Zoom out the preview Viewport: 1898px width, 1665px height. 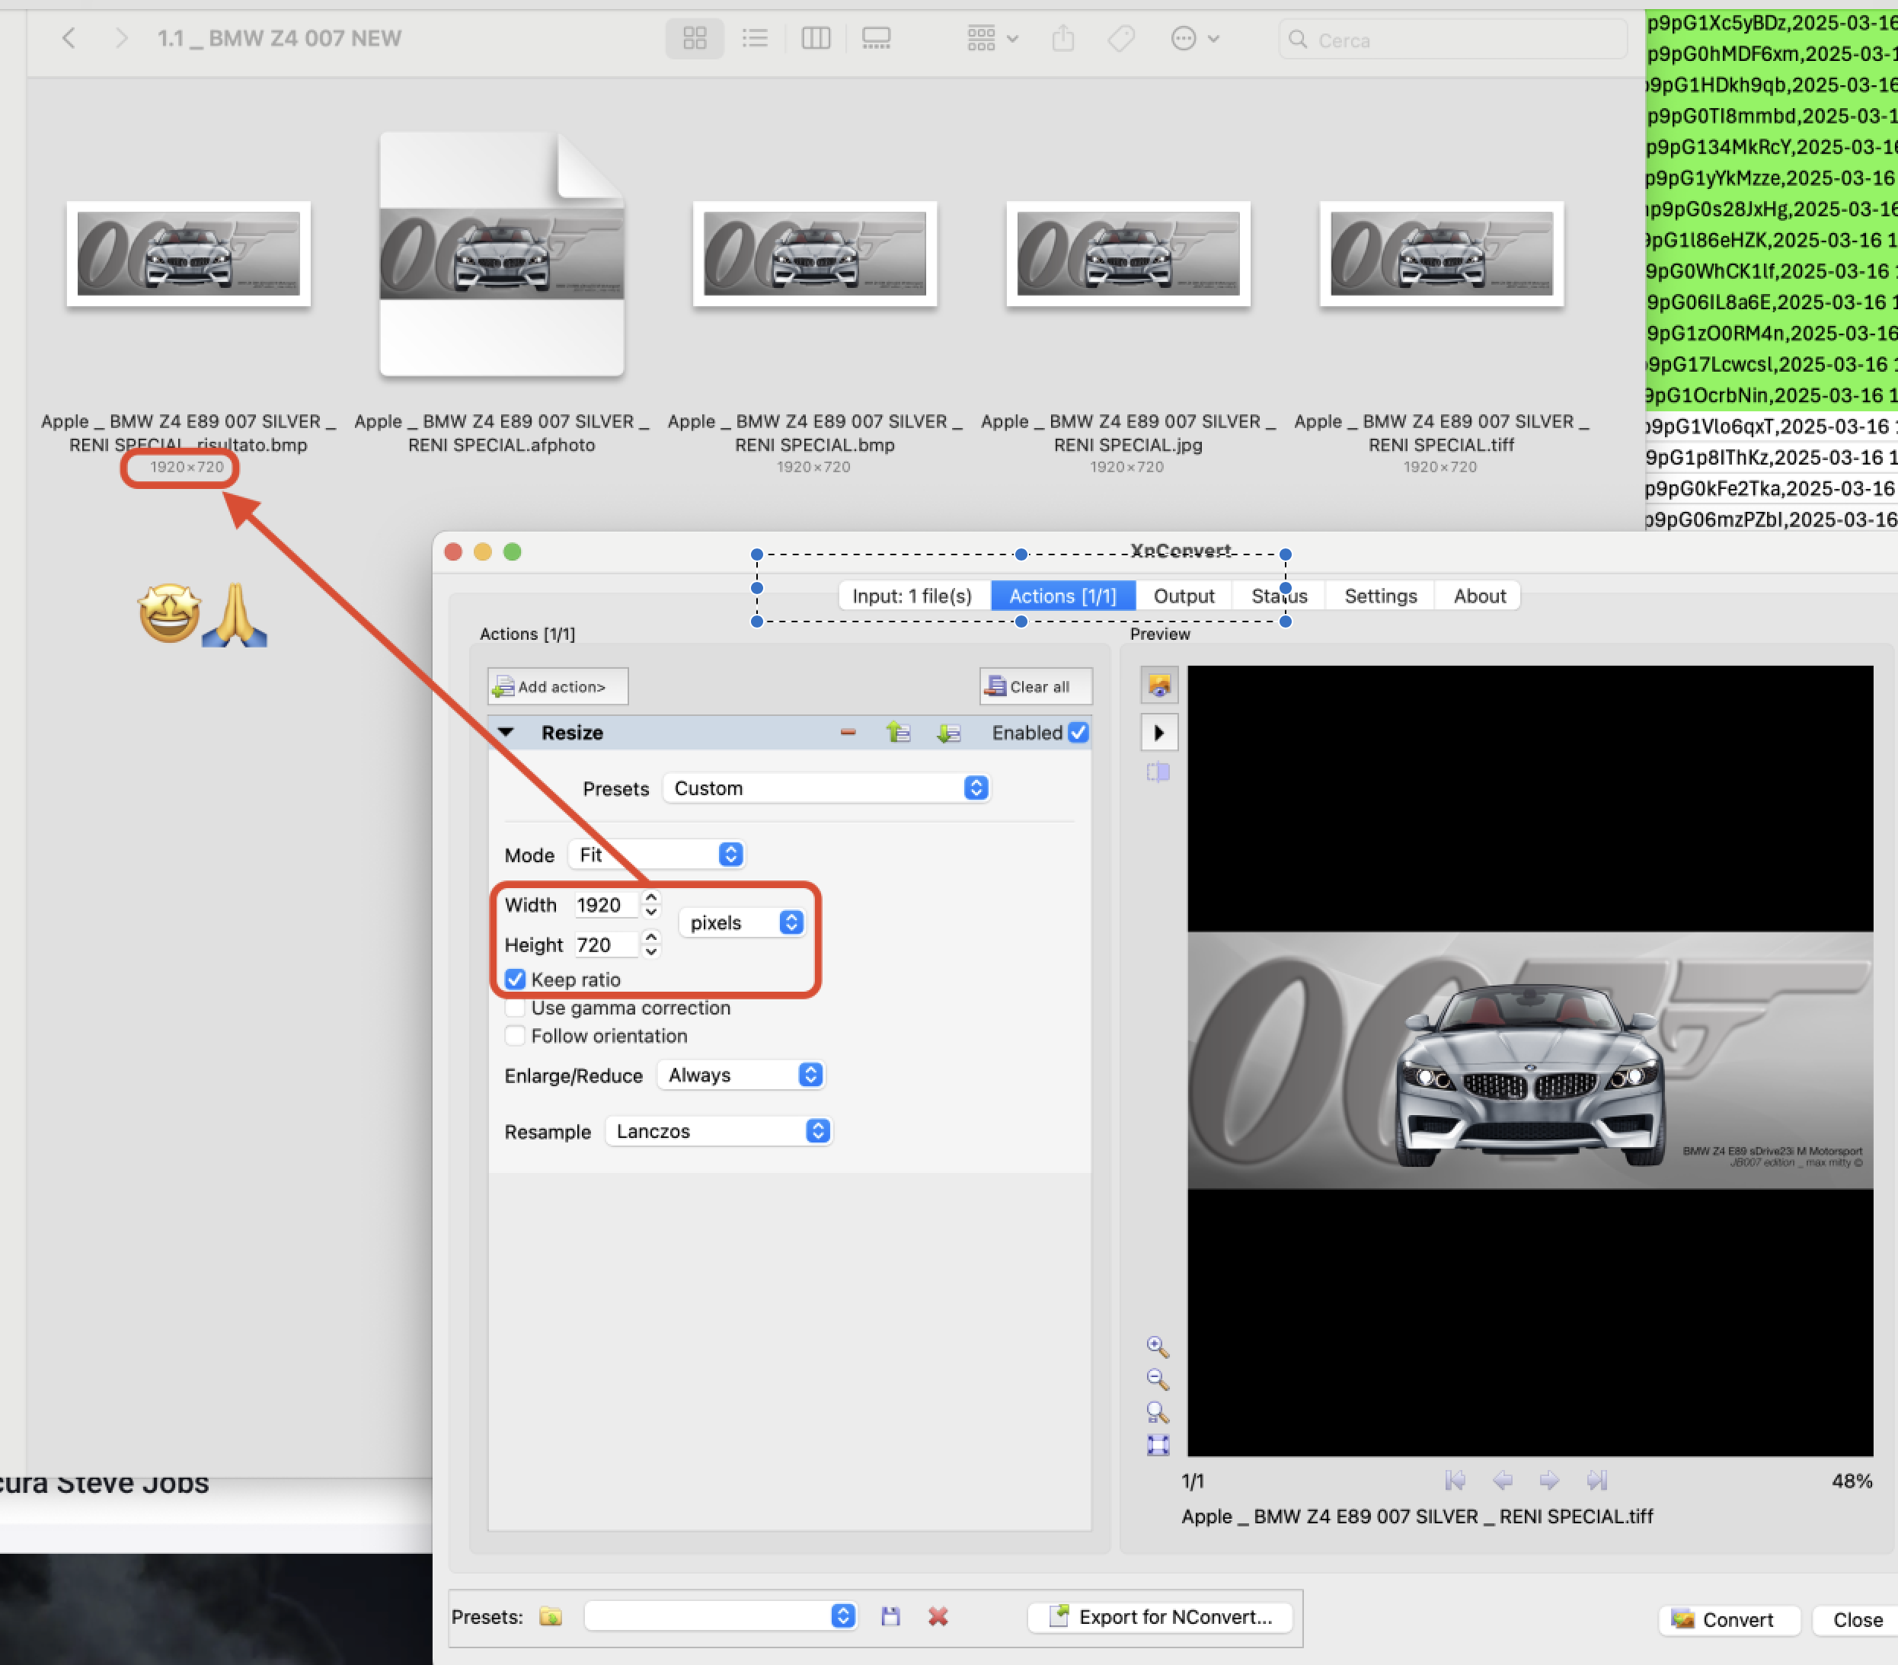tap(1157, 1380)
